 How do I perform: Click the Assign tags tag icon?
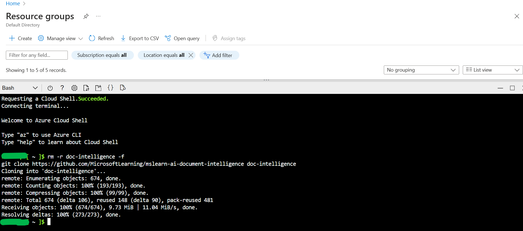(215, 38)
